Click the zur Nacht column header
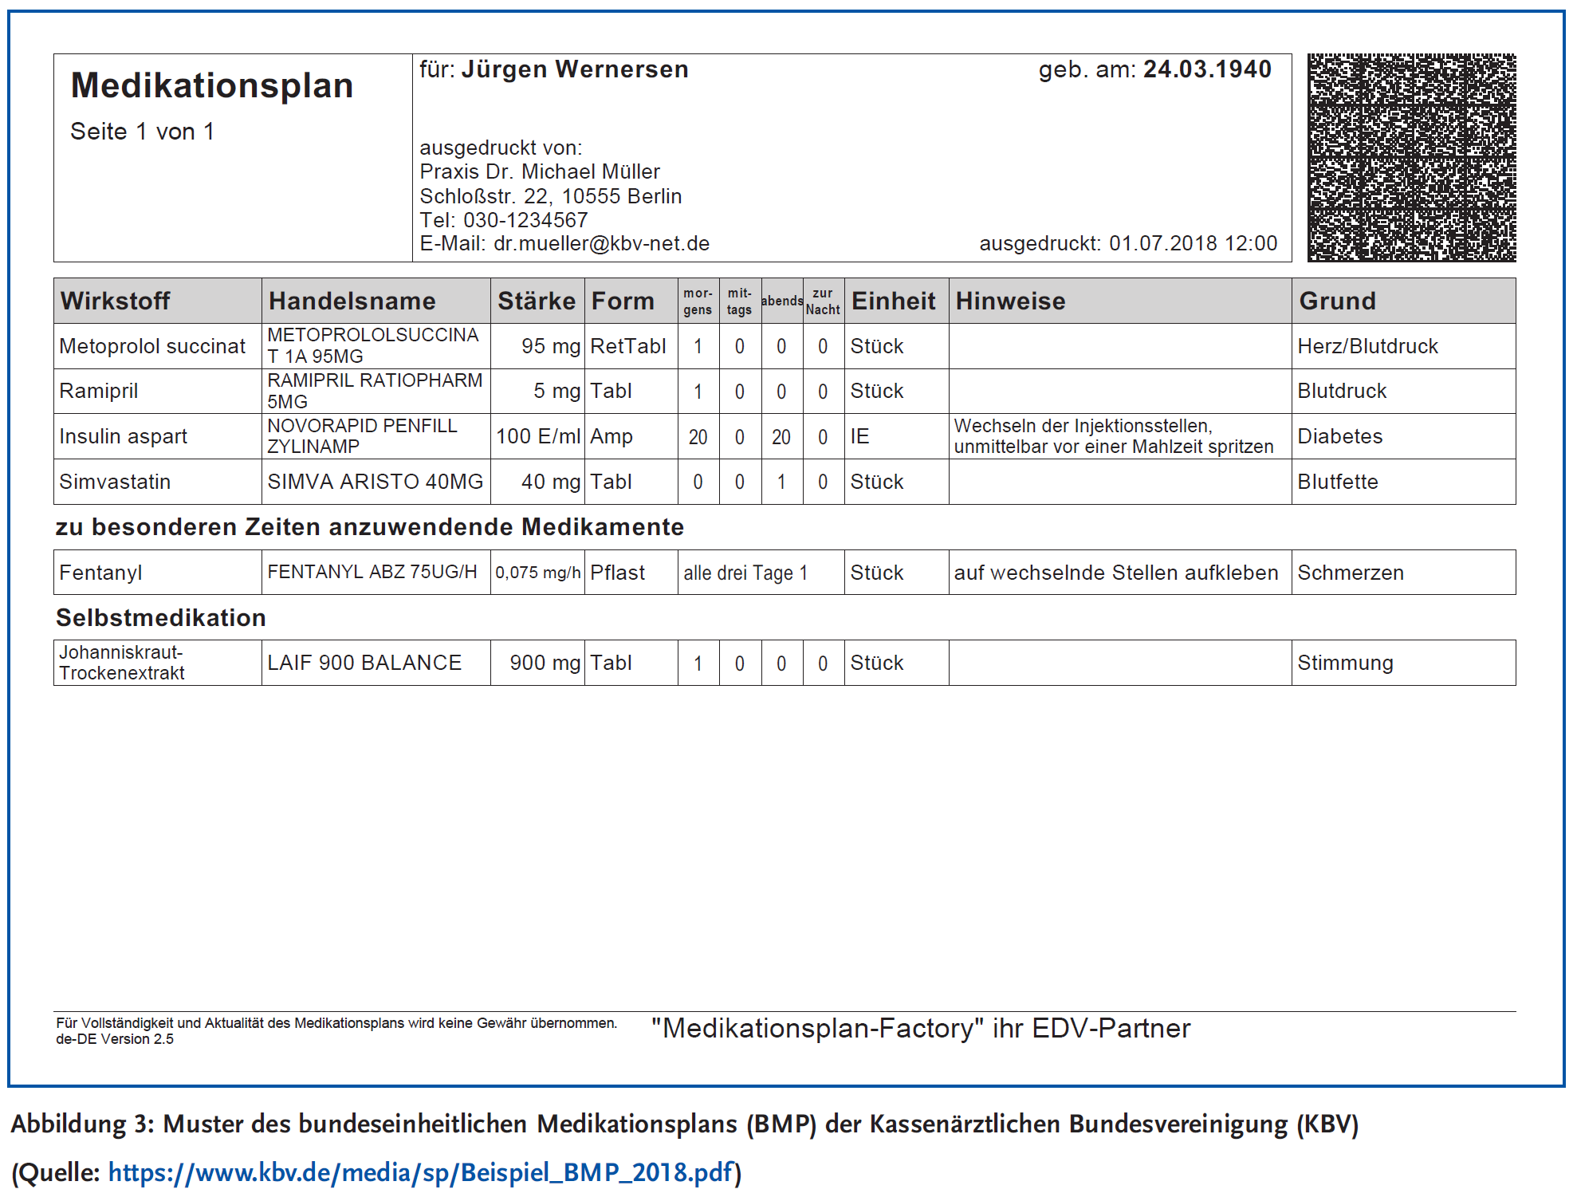 tap(823, 301)
